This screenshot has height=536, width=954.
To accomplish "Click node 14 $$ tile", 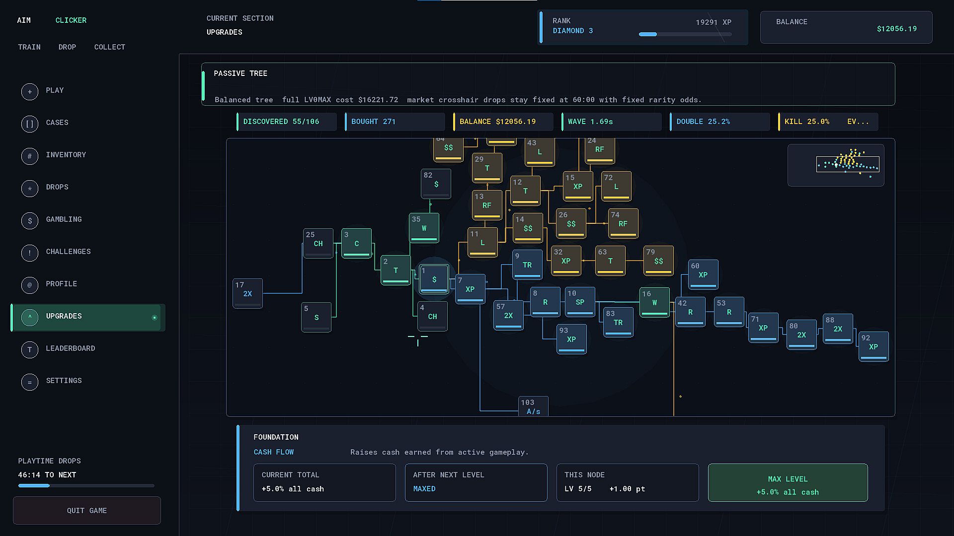I will pyautogui.click(x=528, y=228).
